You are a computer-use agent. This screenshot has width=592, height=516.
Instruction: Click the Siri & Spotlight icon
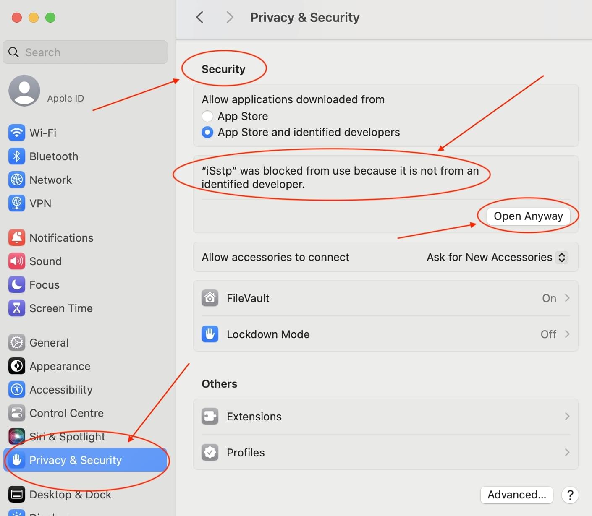(17, 437)
